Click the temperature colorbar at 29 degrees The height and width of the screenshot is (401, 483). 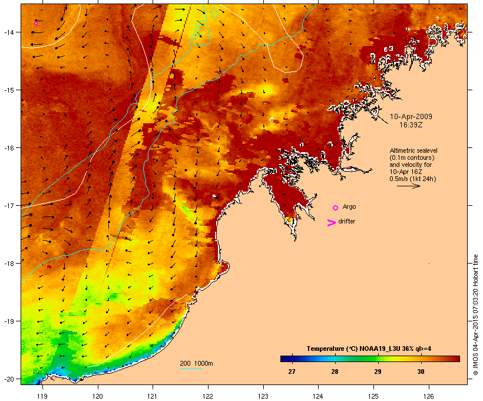point(378,359)
